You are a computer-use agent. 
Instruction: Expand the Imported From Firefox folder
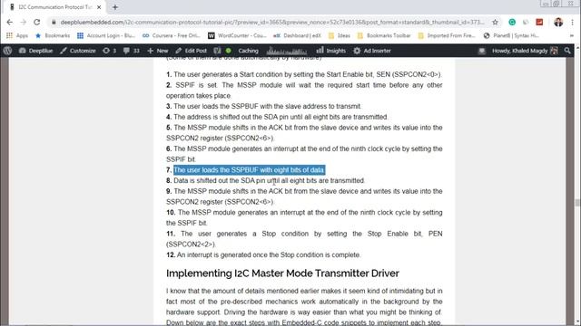[447, 35]
